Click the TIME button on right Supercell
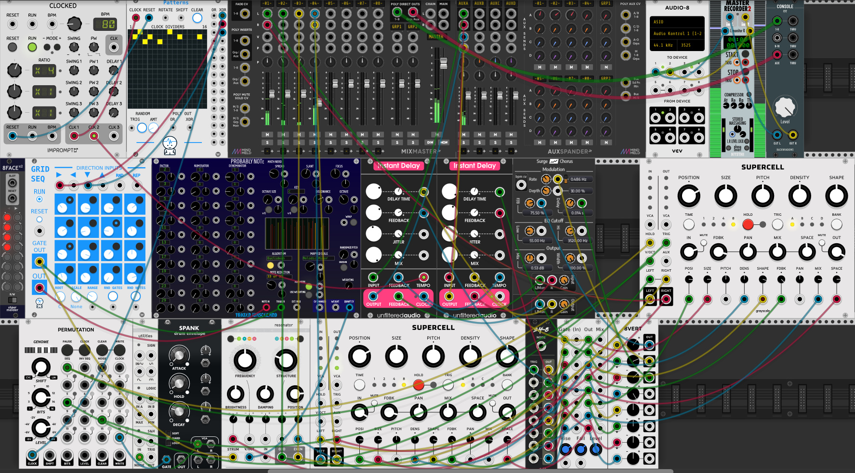This screenshot has width=855, height=473. tap(689, 224)
